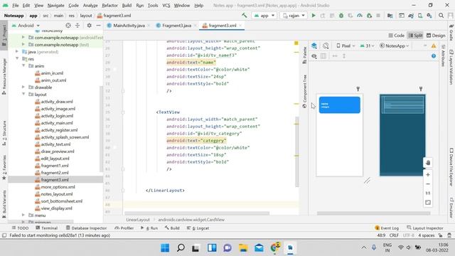Click Google Chrome icon in taskbar

coord(275,248)
